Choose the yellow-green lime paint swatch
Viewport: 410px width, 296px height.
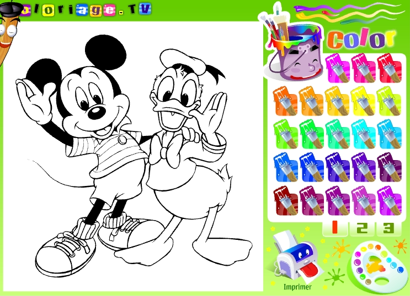[389, 101]
